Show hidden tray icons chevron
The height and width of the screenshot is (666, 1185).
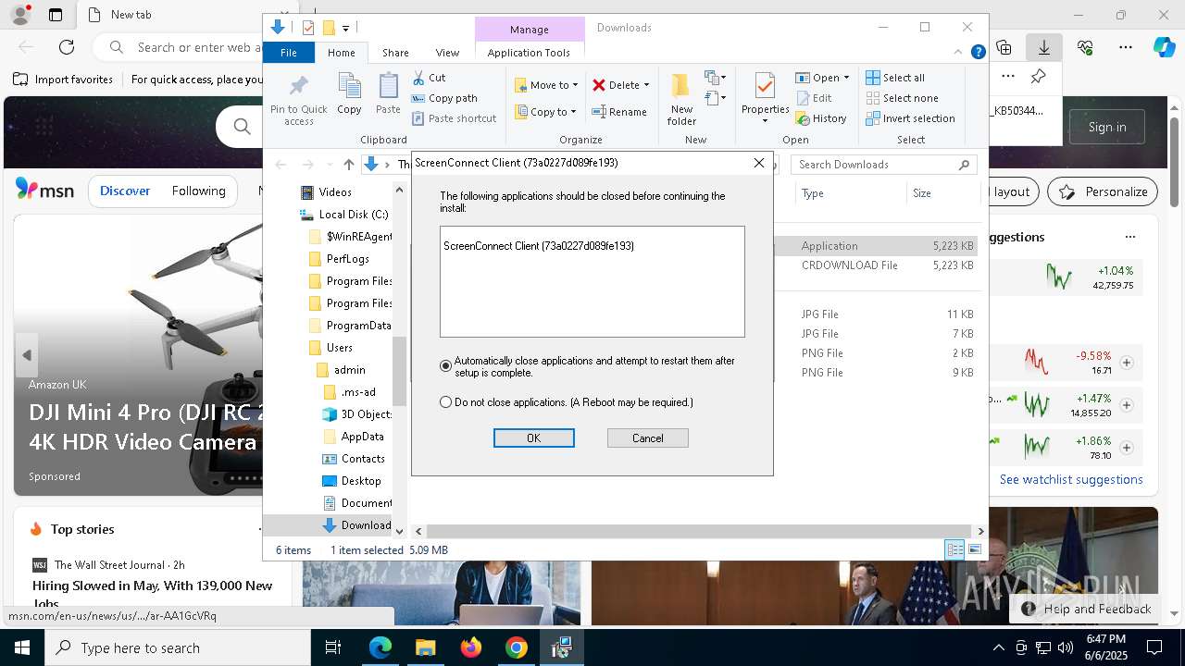point(998,647)
